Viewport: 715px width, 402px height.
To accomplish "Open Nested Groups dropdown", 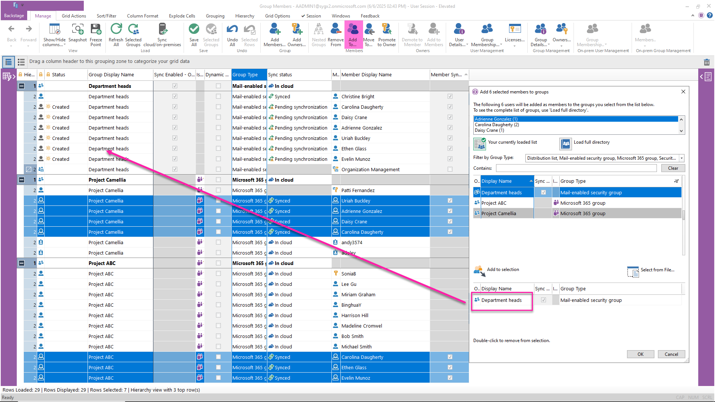I will pyautogui.click(x=318, y=35).
